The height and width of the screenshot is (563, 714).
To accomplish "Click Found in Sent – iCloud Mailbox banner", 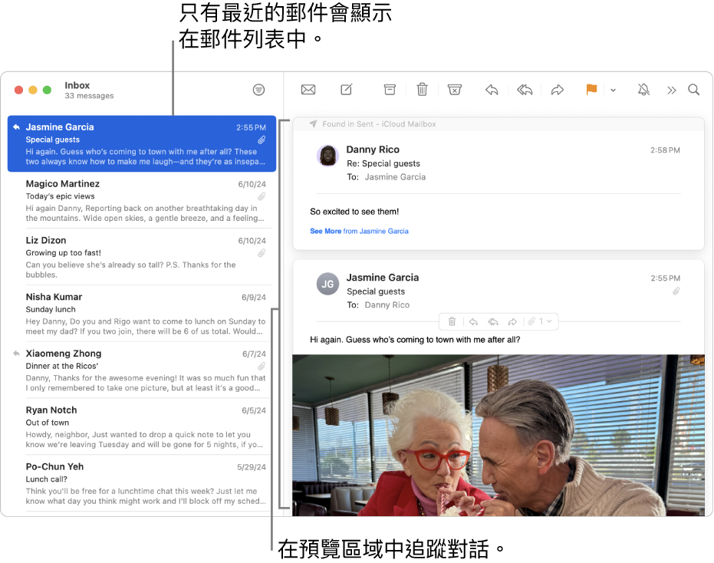I will coord(498,124).
